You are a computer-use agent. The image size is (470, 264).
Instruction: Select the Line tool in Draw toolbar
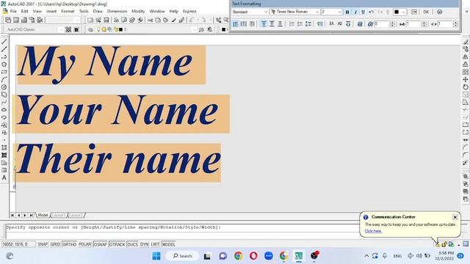pyautogui.click(x=4, y=42)
